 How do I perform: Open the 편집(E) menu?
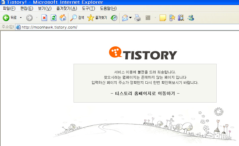point(27,8)
